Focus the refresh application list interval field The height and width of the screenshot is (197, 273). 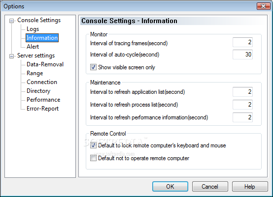click(242, 92)
